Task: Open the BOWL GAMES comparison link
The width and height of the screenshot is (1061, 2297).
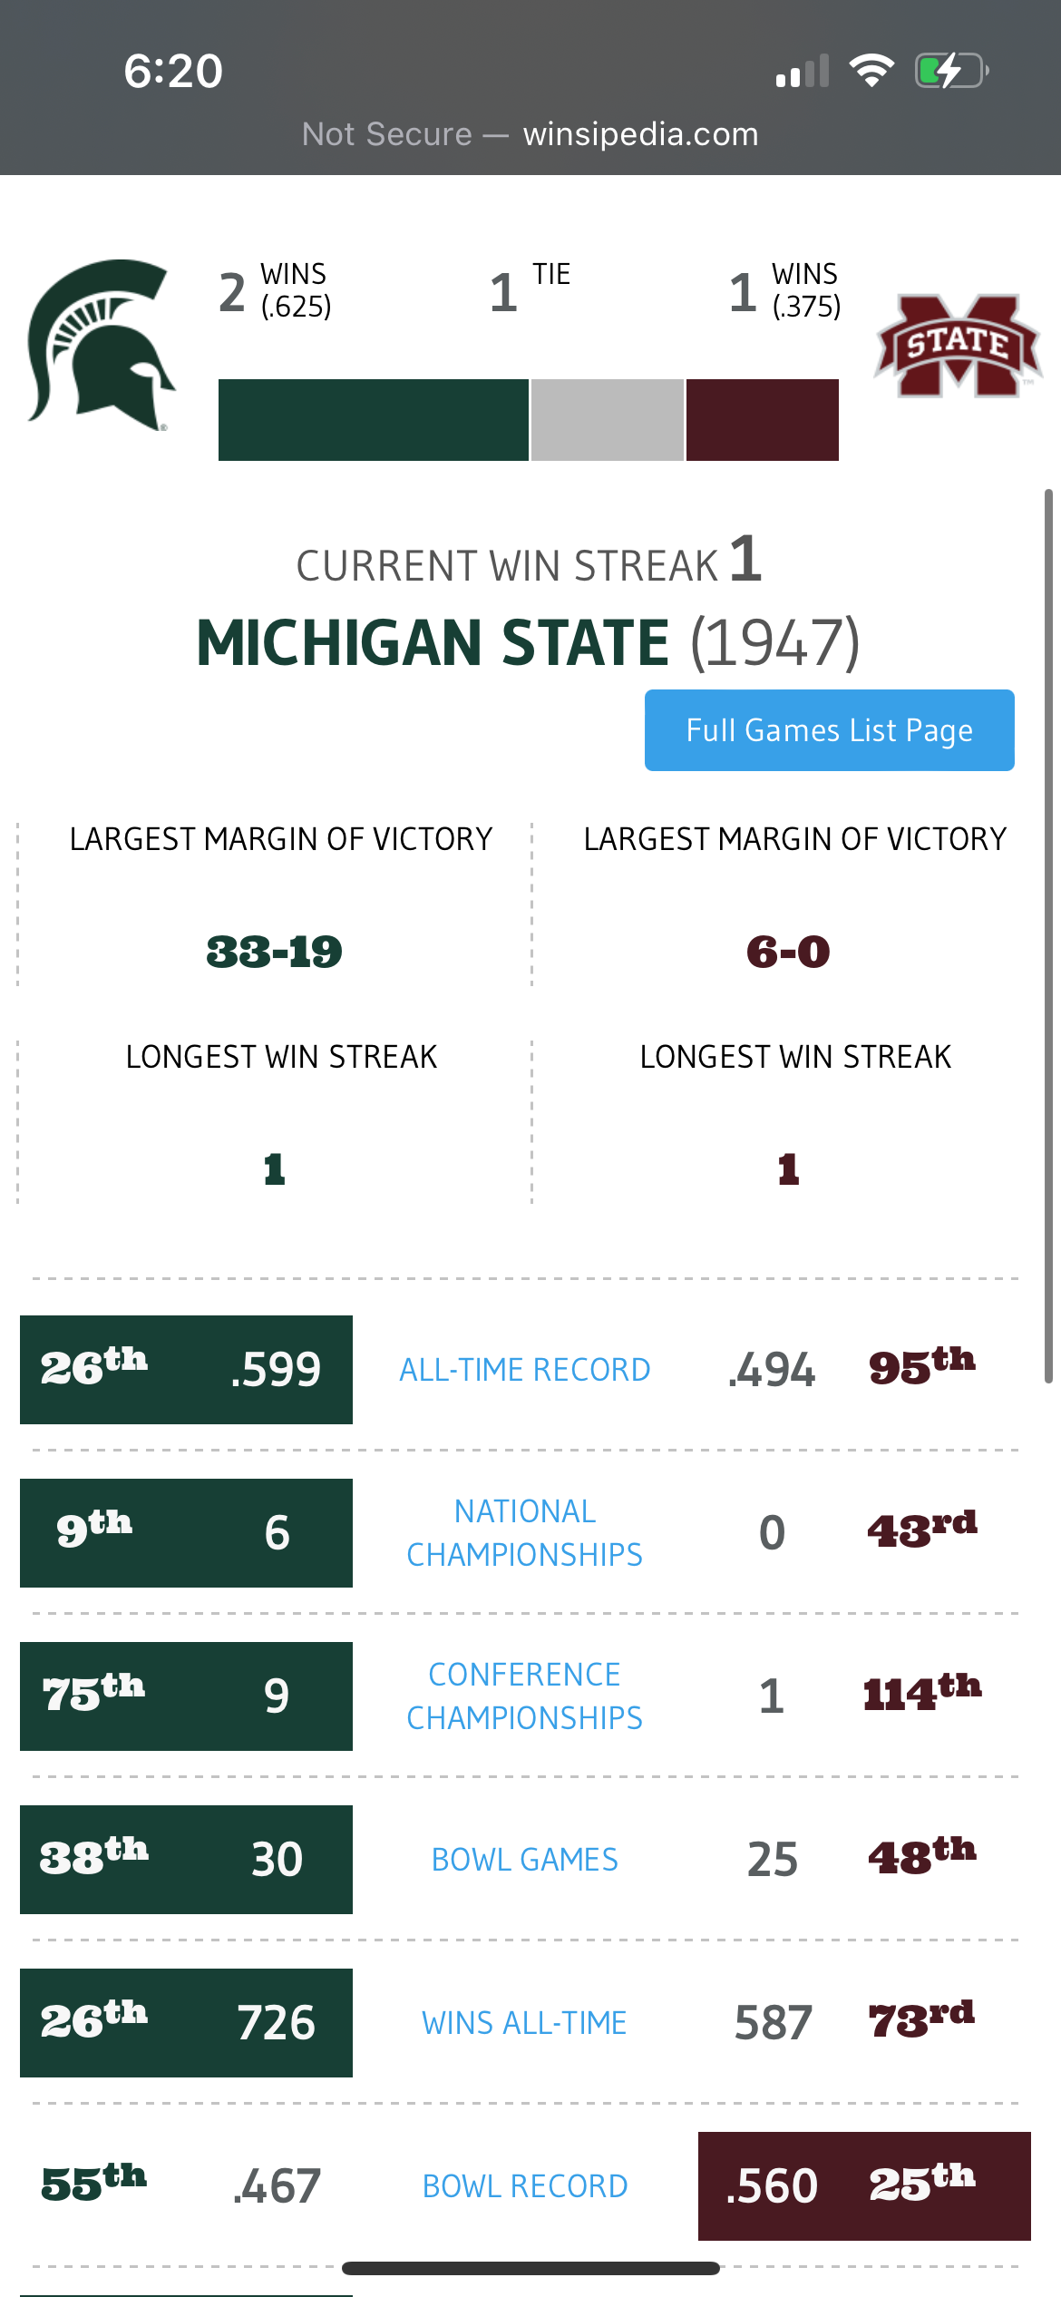Action: tap(524, 1858)
